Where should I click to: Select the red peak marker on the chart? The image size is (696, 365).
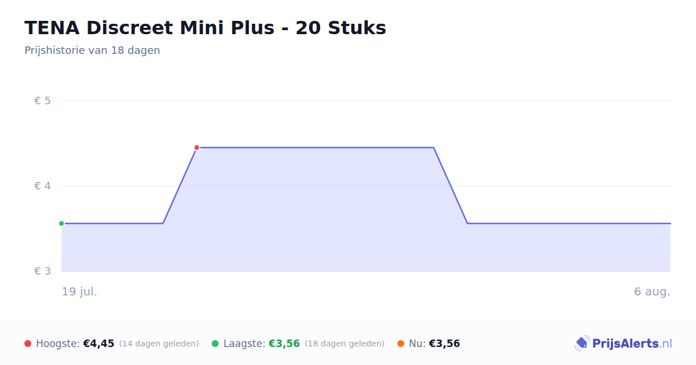click(197, 148)
